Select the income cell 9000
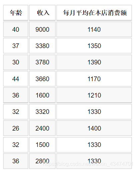The width and height of the screenshot is (136, 170). point(42,29)
